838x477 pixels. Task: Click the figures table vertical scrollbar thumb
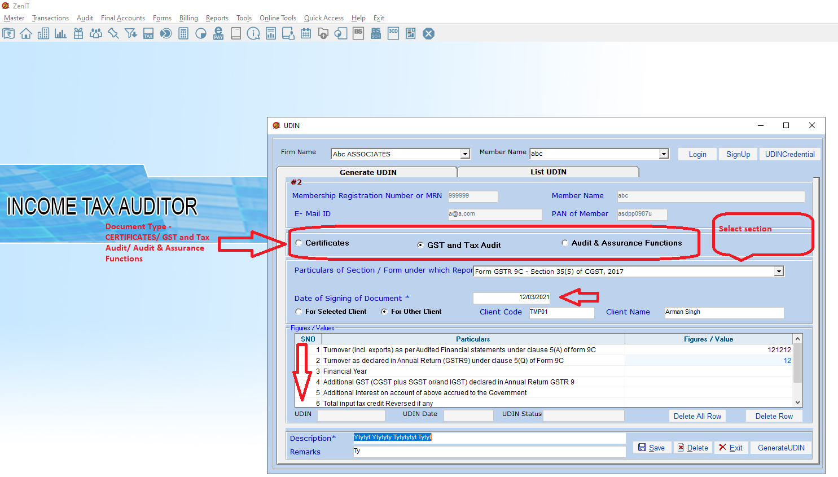[x=798, y=363]
